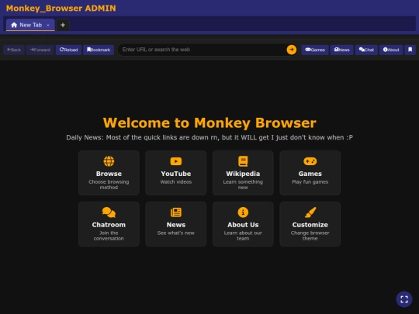This screenshot has width=419, height=314.
Task: Click 'Change browser theme' text
Action: pos(310,236)
